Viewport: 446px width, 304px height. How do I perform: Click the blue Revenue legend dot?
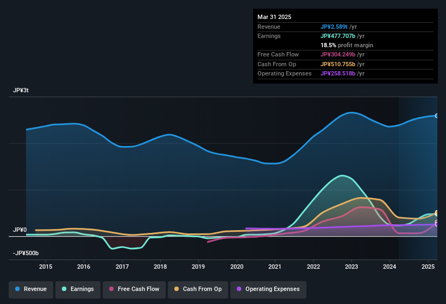coord(17,289)
